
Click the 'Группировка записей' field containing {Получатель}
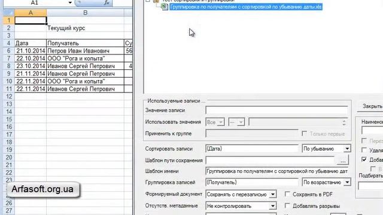point(252,182)
